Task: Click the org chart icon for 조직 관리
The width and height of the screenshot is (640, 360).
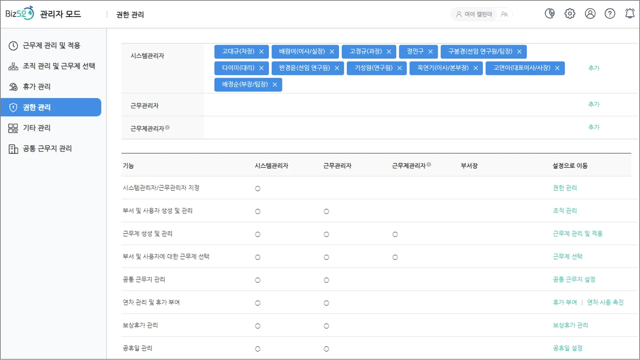Action: (13, 66)
